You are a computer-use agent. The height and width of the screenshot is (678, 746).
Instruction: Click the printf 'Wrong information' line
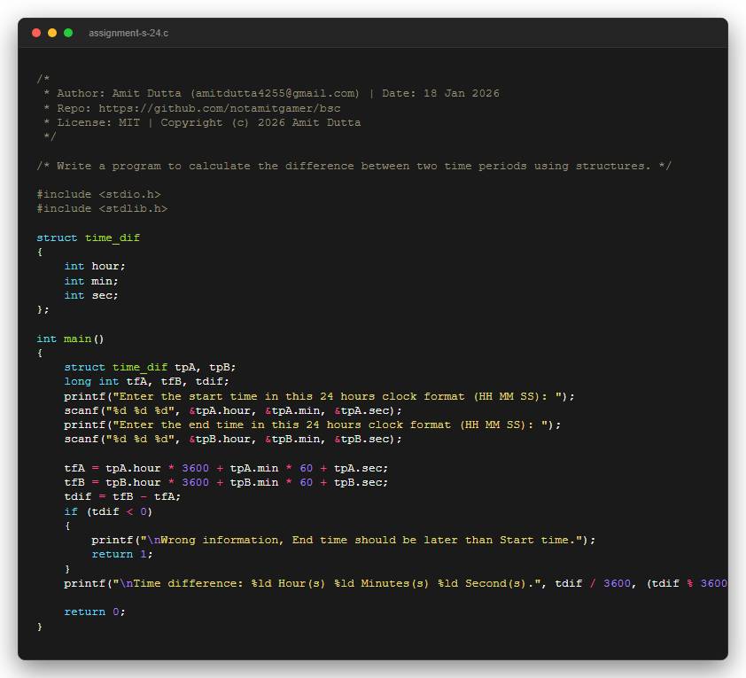[344, 540]
